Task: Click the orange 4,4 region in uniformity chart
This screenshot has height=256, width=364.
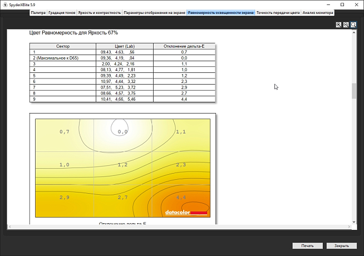Action: (181, 198)
